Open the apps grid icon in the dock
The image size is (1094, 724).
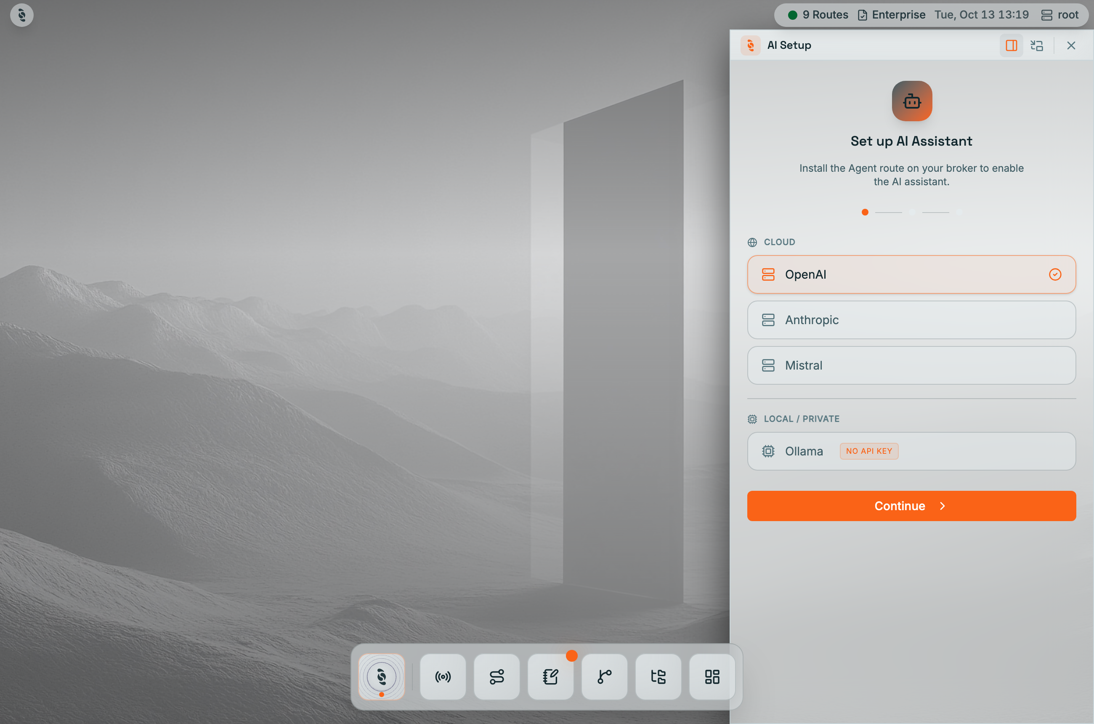click(x=712, y=676)
